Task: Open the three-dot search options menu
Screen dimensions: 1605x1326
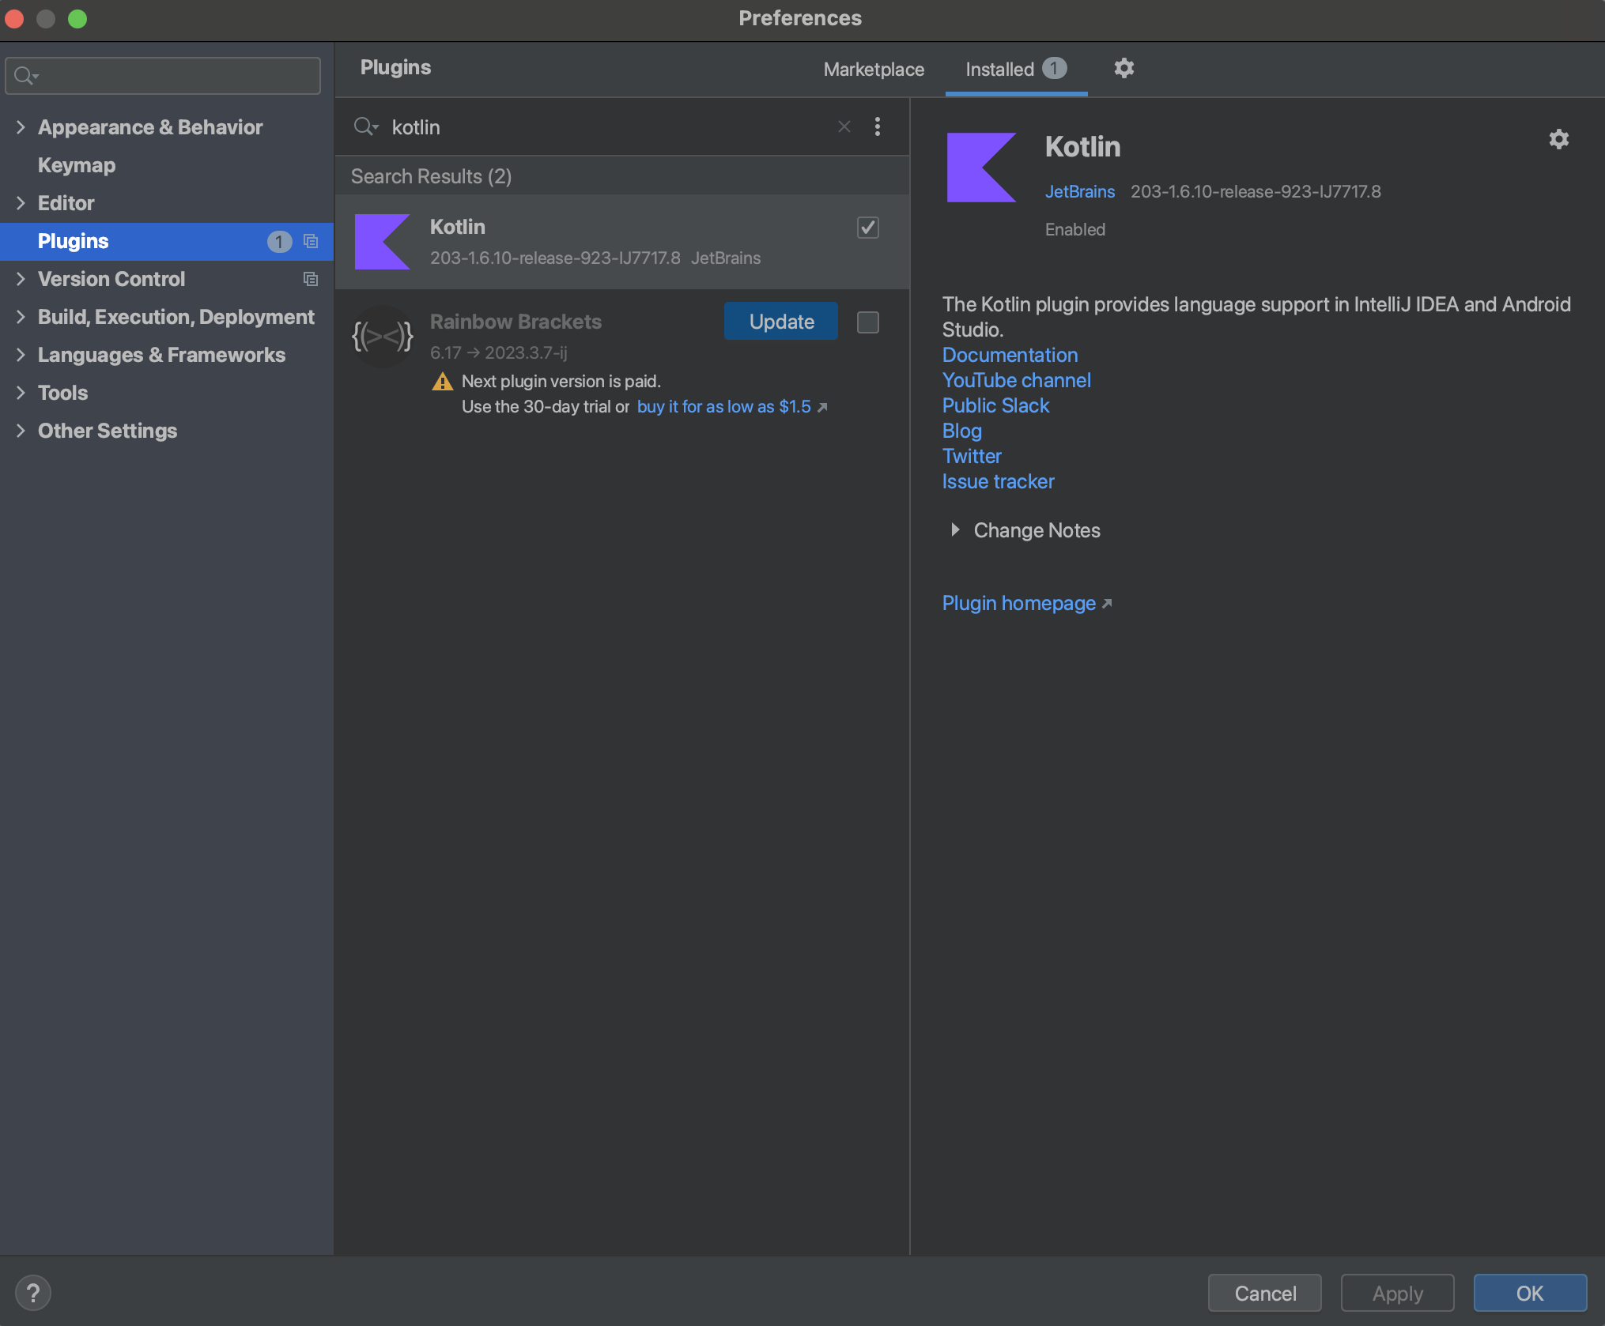Action: click(x=878, y=126)
